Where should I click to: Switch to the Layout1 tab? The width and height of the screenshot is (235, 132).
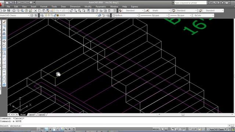(x=32, y=115)
